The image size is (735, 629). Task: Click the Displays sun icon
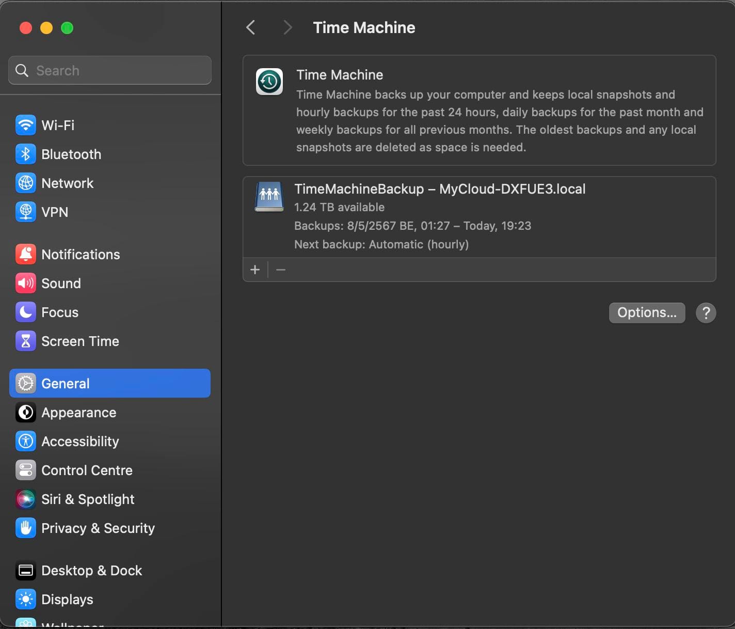pyautogui.click(x=26, y=599)
